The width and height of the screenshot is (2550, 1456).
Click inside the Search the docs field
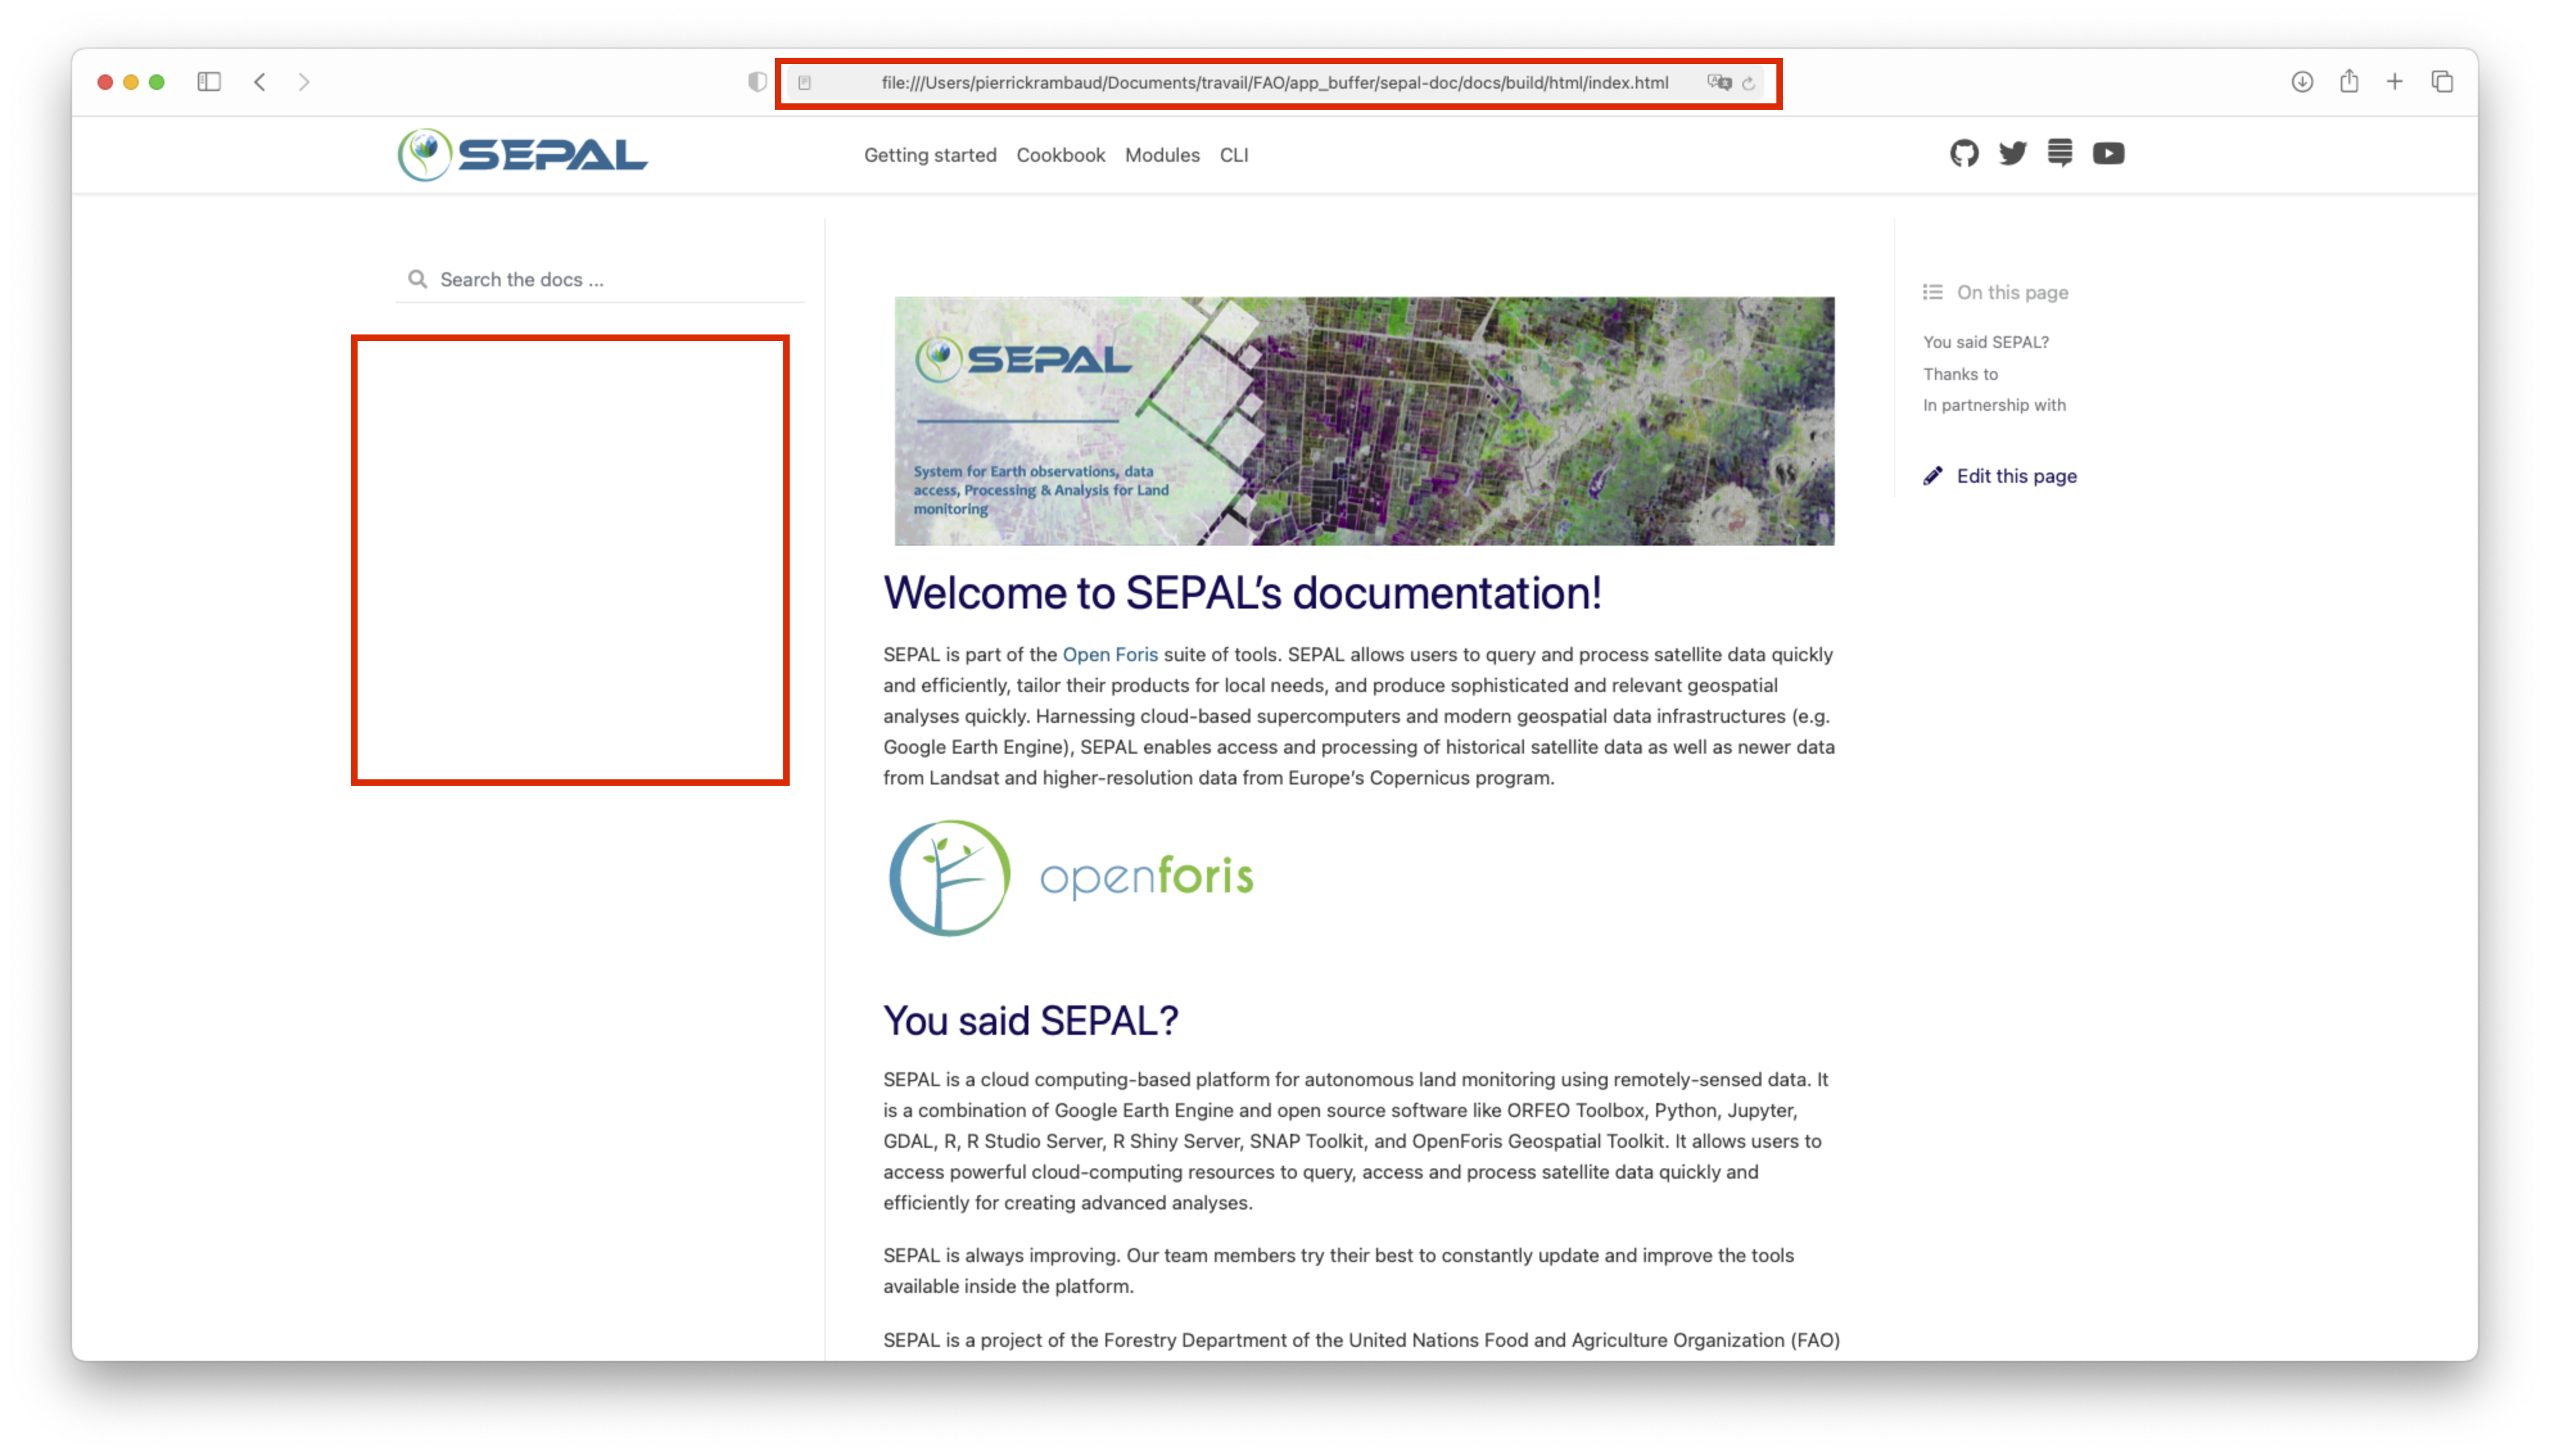560,279
